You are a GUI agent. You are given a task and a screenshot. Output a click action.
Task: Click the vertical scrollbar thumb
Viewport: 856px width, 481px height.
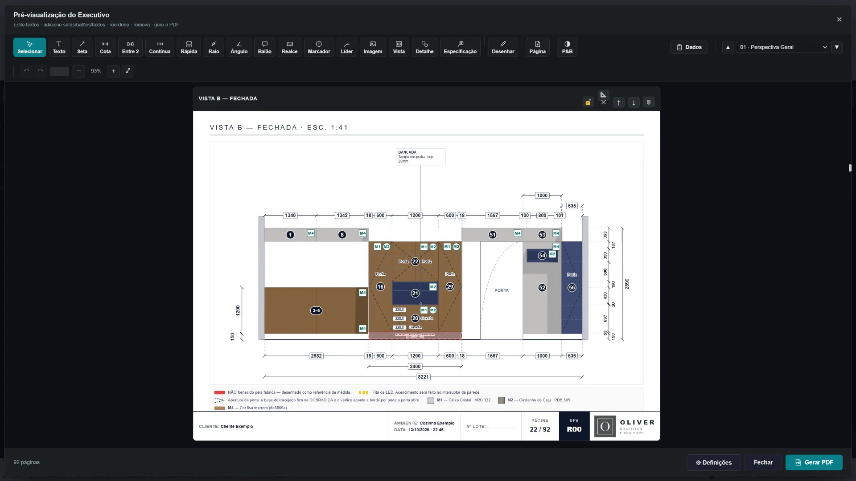(850, 168)
